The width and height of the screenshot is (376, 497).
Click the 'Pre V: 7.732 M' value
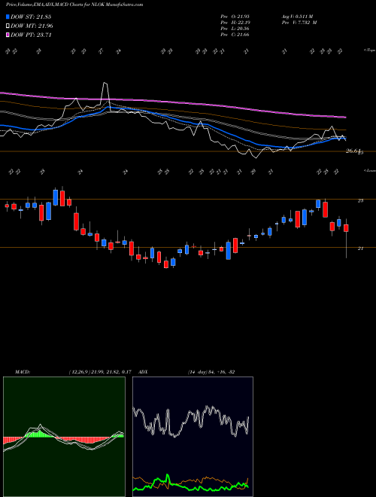(299, 23)
